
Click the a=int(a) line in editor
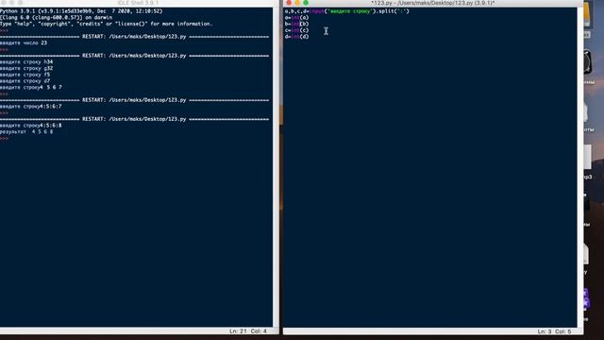[296, 17]
